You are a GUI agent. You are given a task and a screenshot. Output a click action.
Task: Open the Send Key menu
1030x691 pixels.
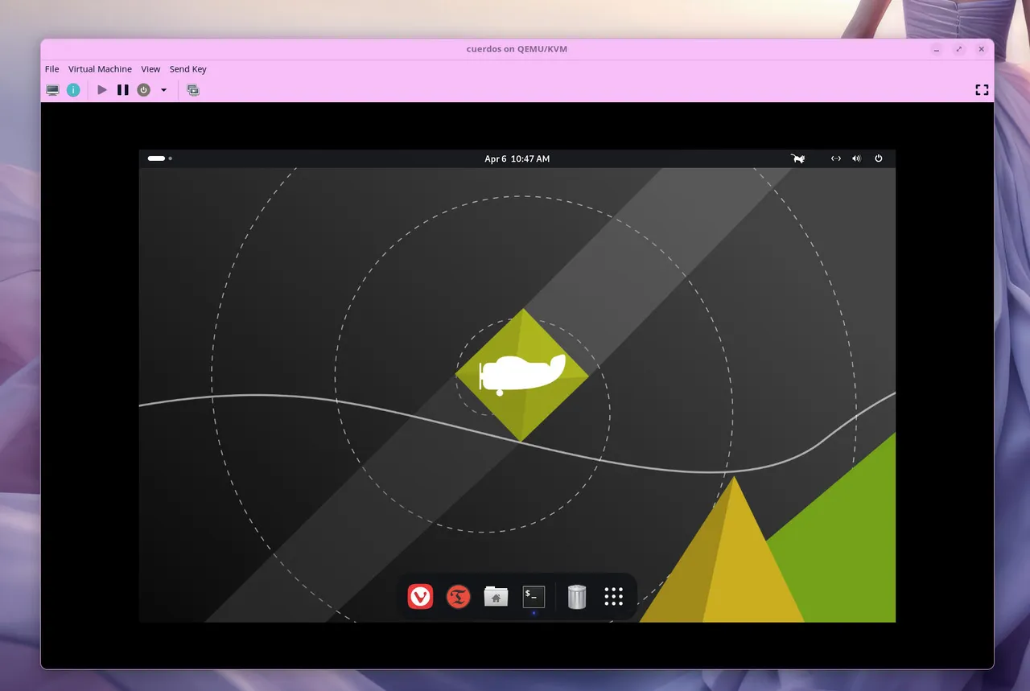click(x=187, y=69)
